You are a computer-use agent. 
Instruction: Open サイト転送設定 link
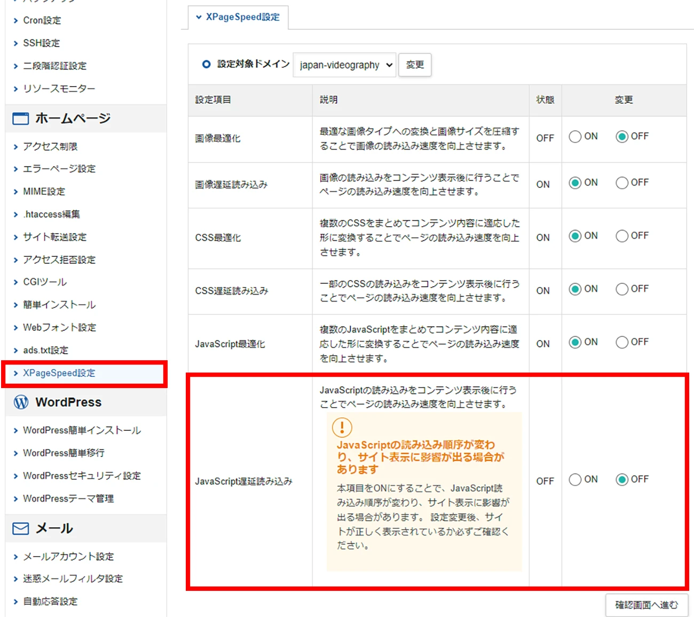[54, 237]
